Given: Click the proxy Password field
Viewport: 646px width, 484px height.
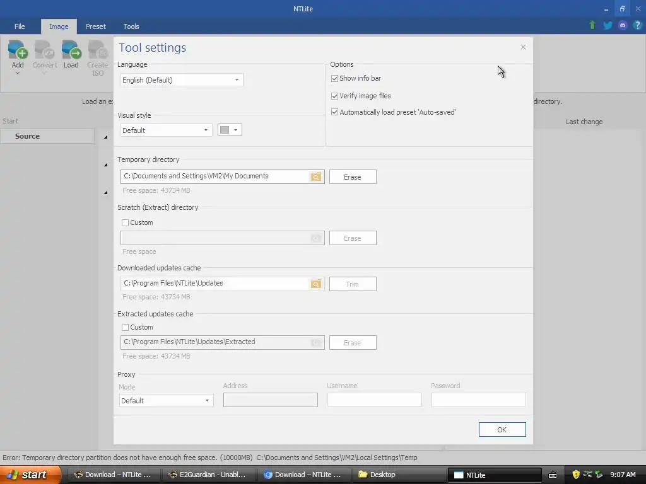Looking at the screenshot, I should [x=478, y=400].
